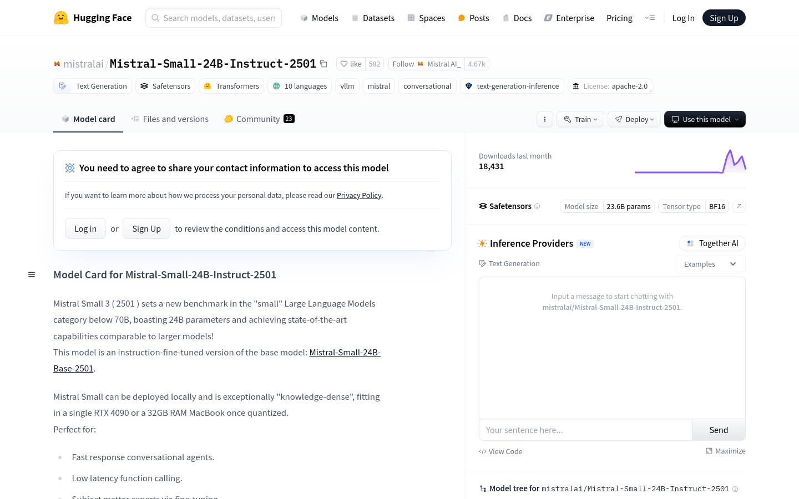Click the Hugging Face logo
This screenshot has width=799, height=499.
93,18
